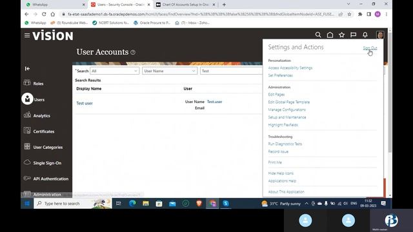Click Edit Global Page Template

(288, 102)
